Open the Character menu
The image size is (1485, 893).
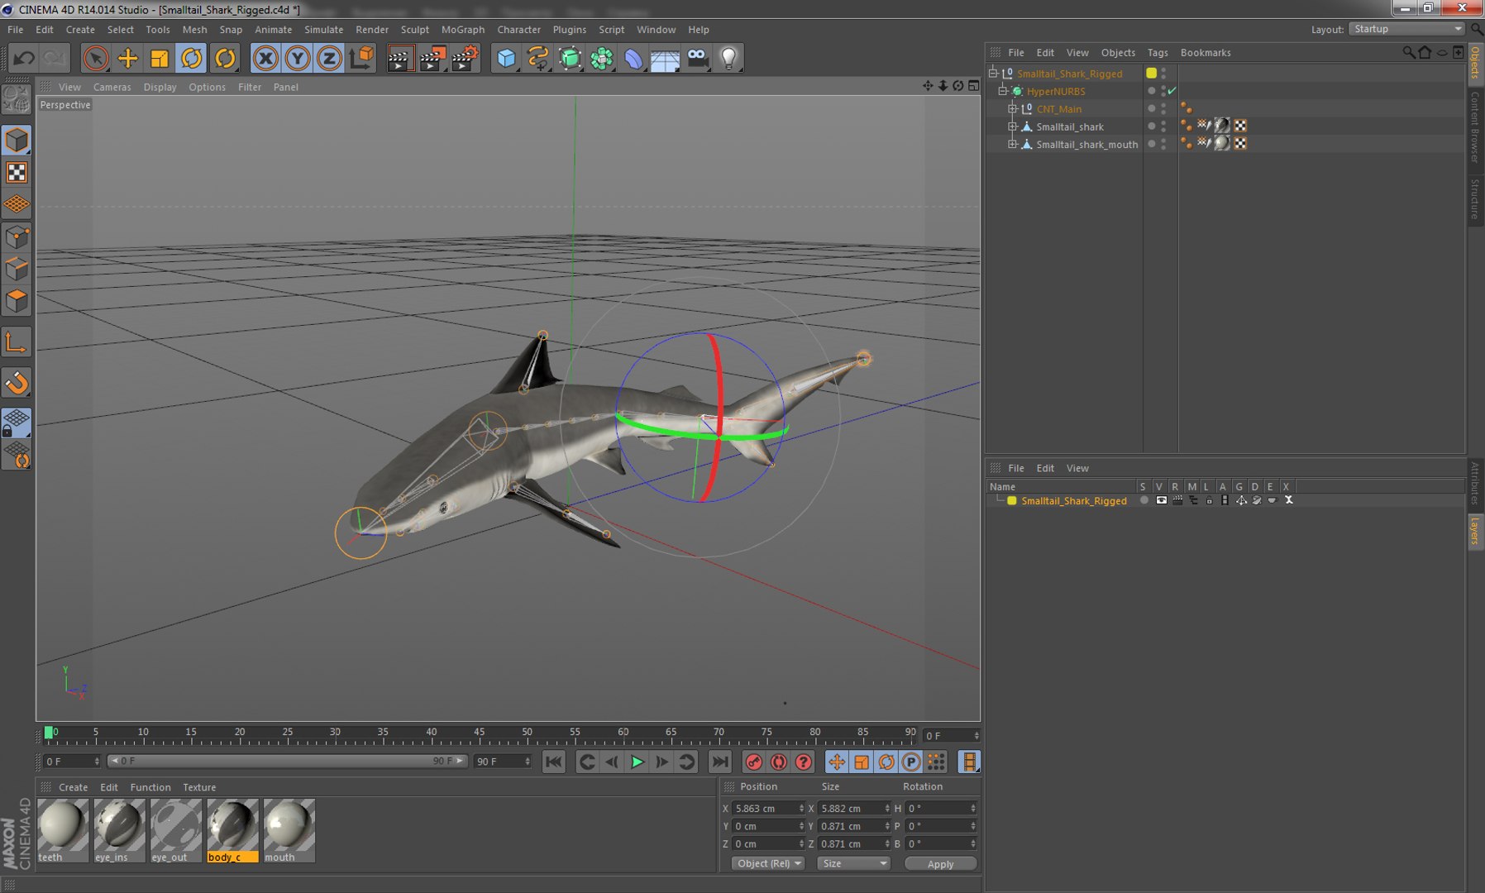tap(518, 29)
